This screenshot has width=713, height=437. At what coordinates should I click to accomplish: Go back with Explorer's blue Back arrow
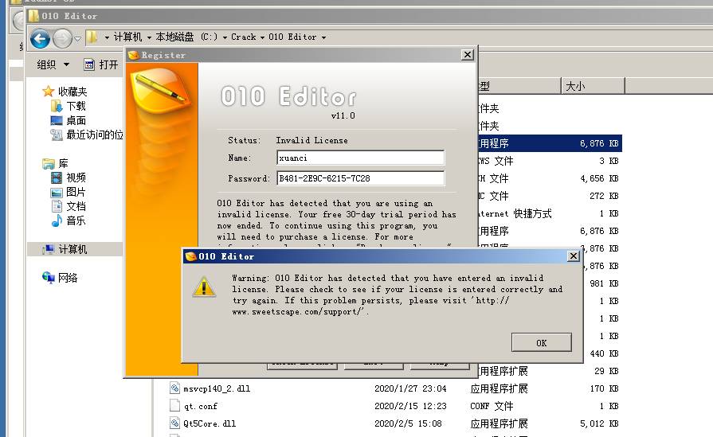(x=40, y=39)
